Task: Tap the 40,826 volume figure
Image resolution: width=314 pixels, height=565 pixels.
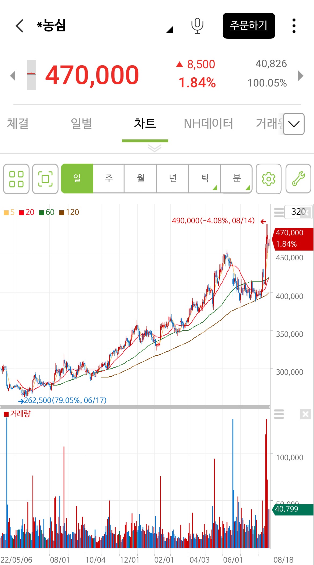Action: click(271, 64)
